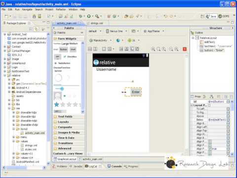237x178 pixels.
Task: Switch to the Java perspective
Action: (211, 16)
